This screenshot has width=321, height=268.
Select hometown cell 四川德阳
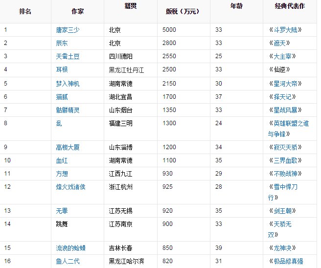pos(121,56)
